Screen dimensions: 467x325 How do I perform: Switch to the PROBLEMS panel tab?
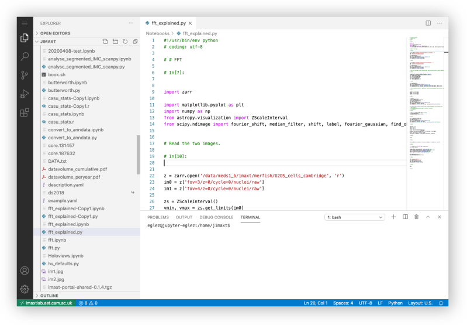click(x=158, y=217)
